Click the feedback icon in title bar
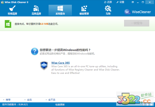The width and height of the screenshot is (155, 107). (x=133, y=2)
